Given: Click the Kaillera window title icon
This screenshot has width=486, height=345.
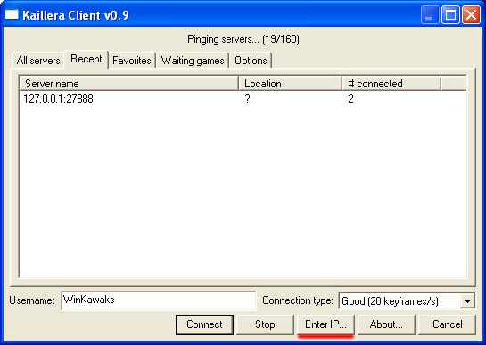Looking at the screenshot, I should coord(12,14).
